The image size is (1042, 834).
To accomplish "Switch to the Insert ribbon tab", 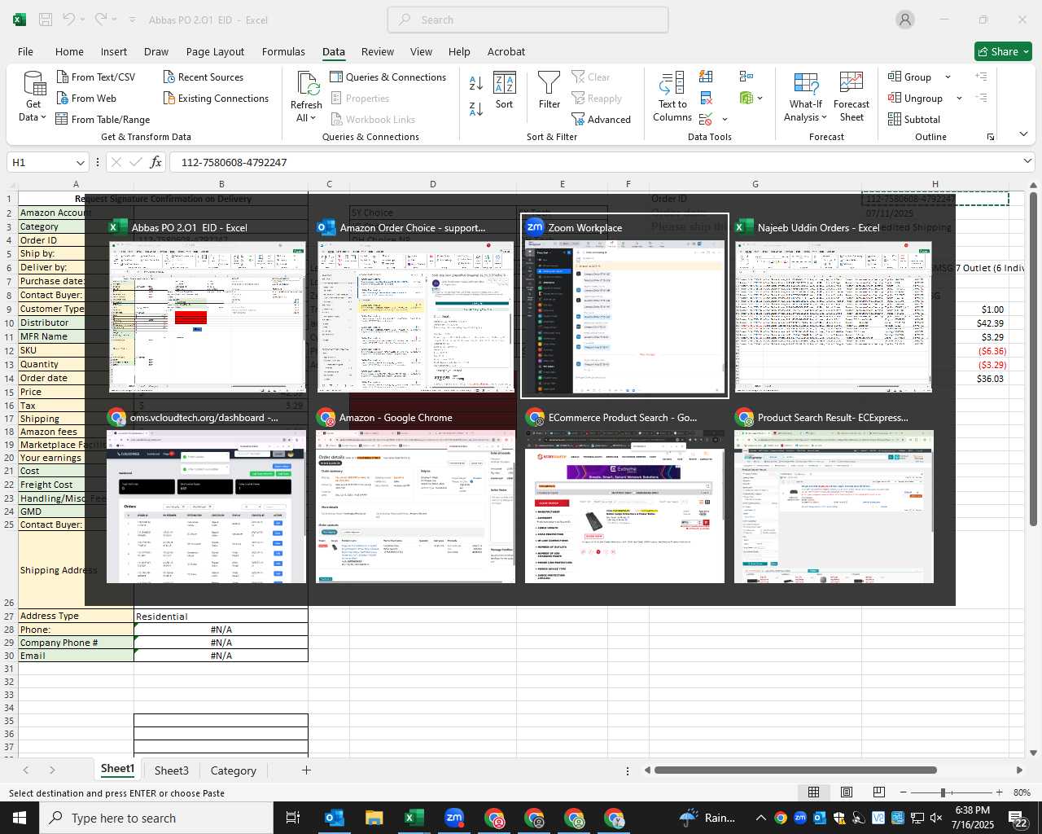I will (114, 51).
